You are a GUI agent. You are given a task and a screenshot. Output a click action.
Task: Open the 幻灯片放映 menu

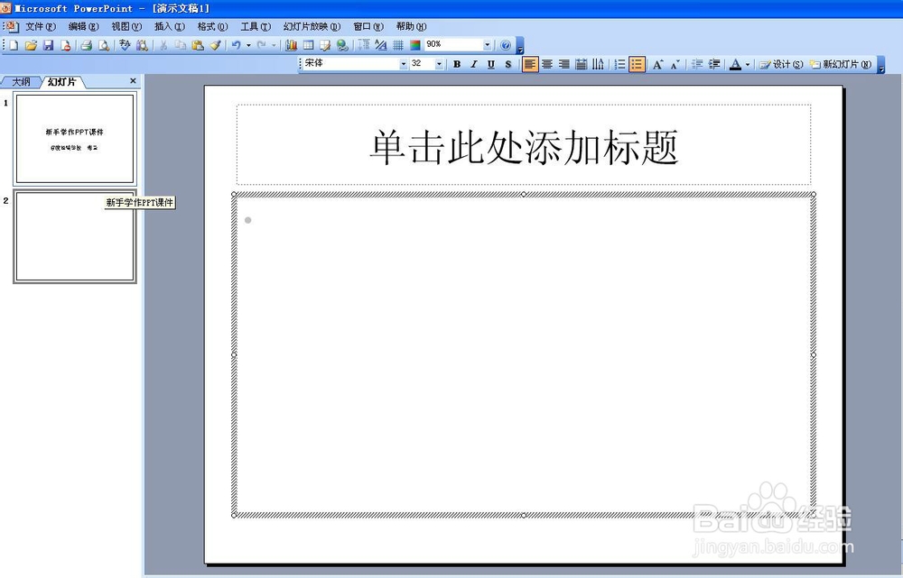312,26
